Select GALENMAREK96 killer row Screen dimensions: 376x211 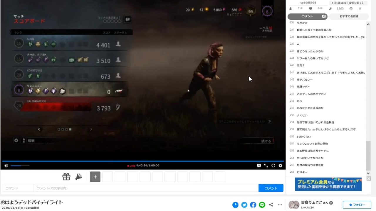click(70, 106)
